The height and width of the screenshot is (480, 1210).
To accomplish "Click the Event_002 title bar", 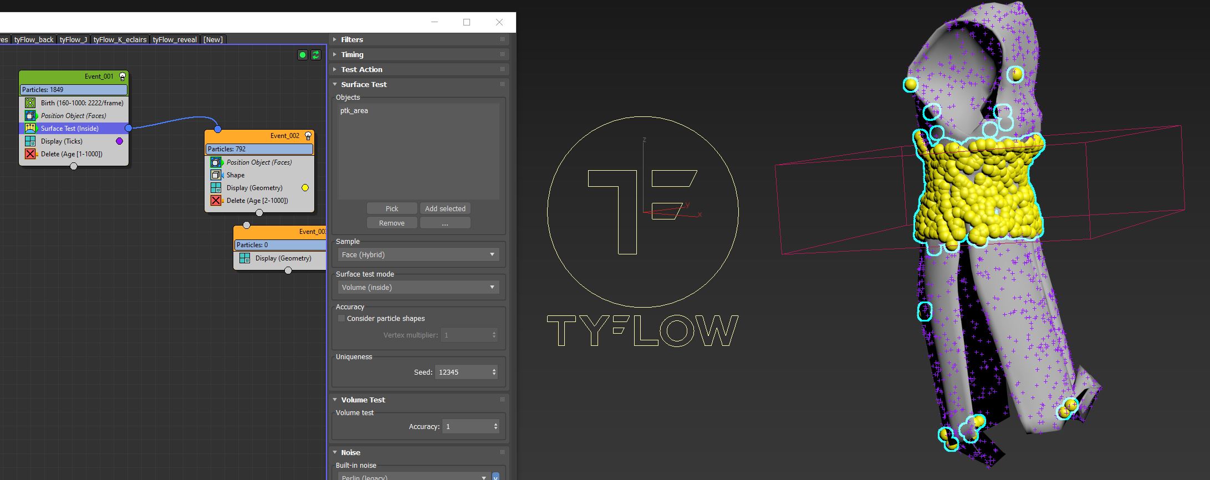I will (x=259, y=136).
